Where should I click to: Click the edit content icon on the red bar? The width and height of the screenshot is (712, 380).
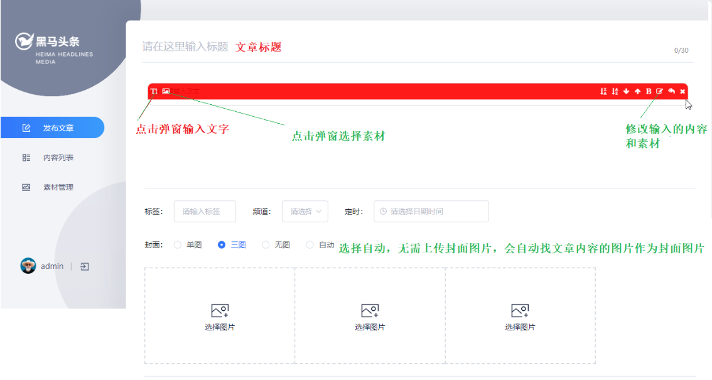tap(659, 91)
